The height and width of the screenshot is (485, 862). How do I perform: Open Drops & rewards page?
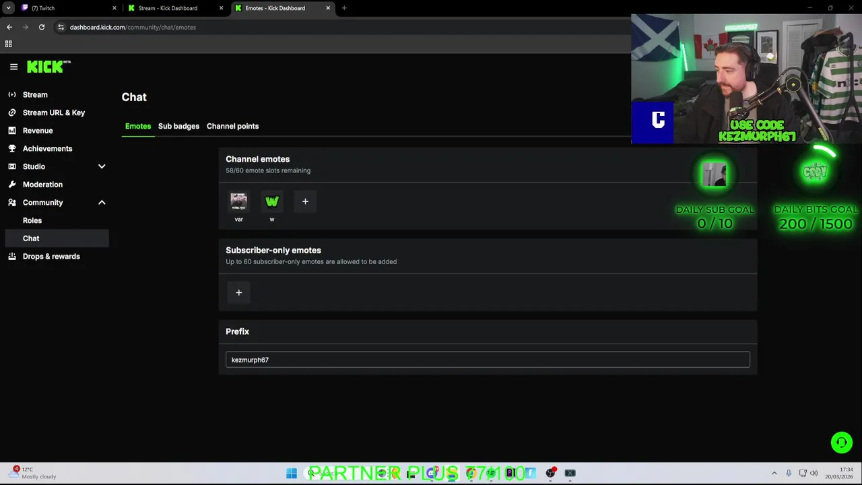[x=51, y=256]
